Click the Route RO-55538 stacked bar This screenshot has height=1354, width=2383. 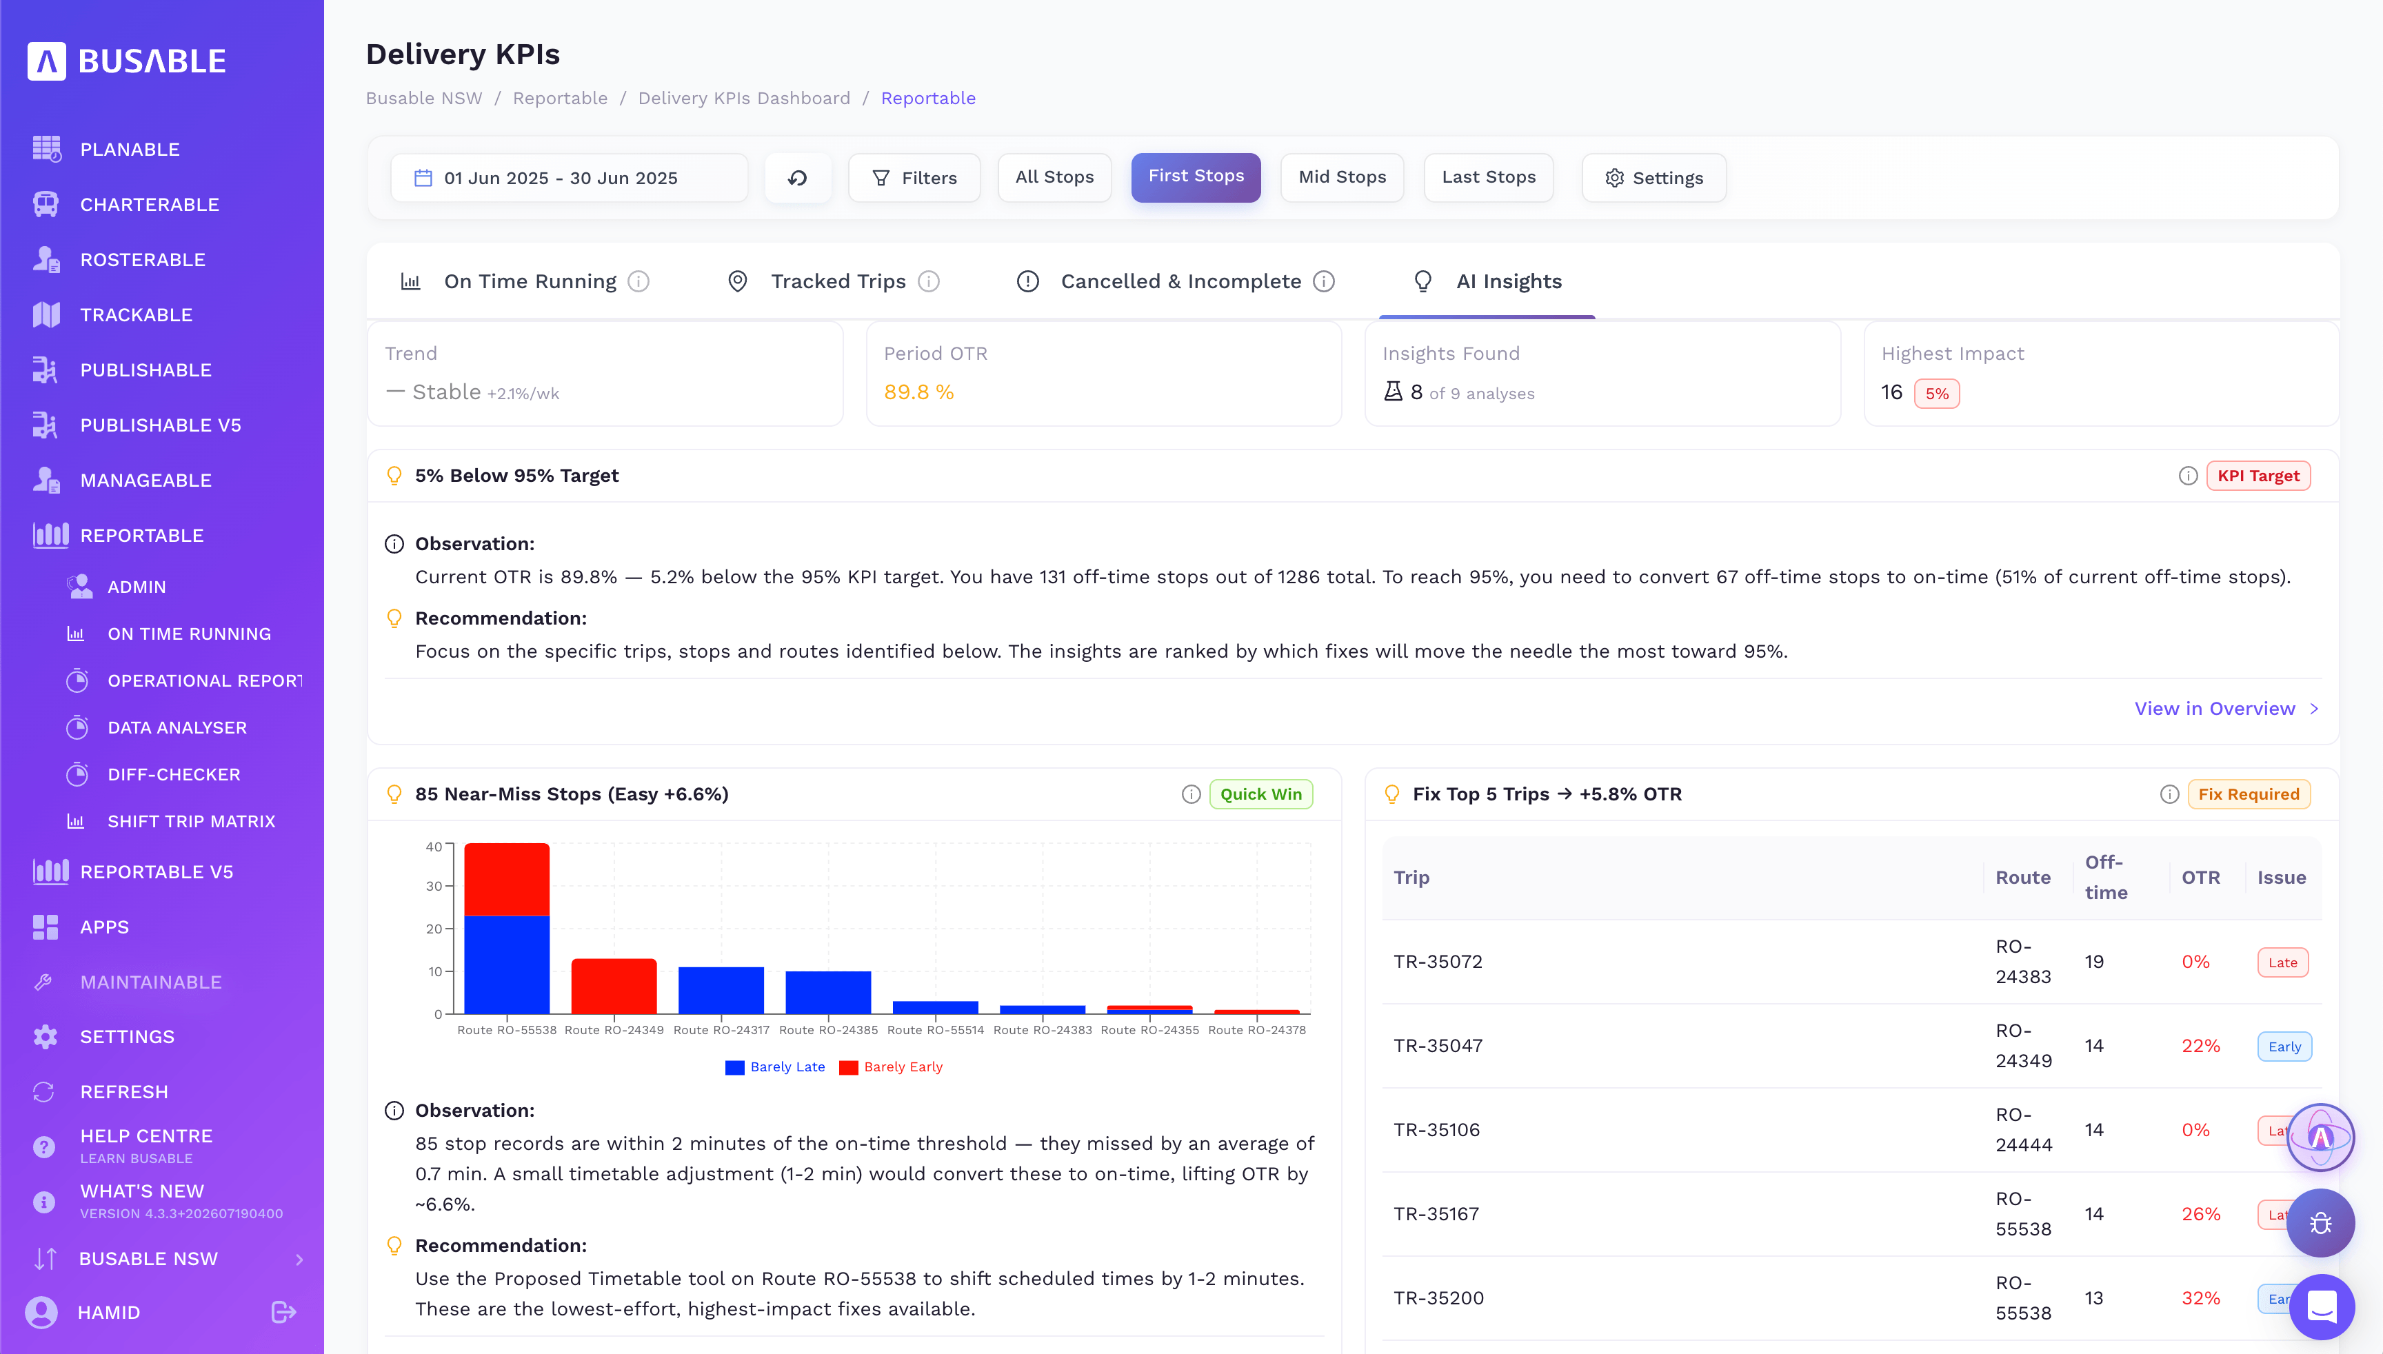[506, 928]
